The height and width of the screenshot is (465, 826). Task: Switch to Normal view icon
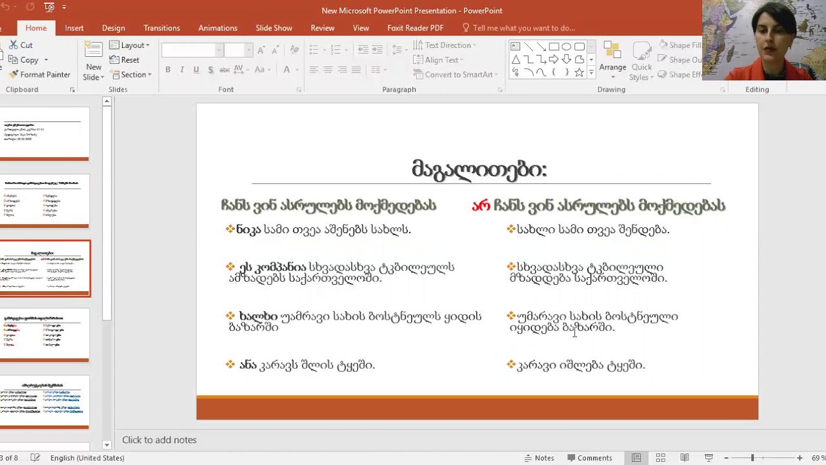point(636,458)
